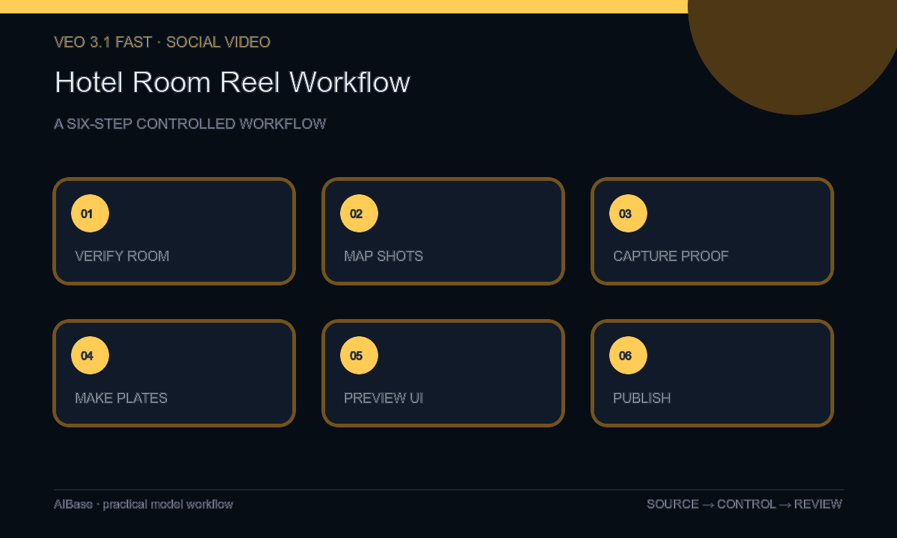Select the PREVIEW UI label

[x=383, y=398]
